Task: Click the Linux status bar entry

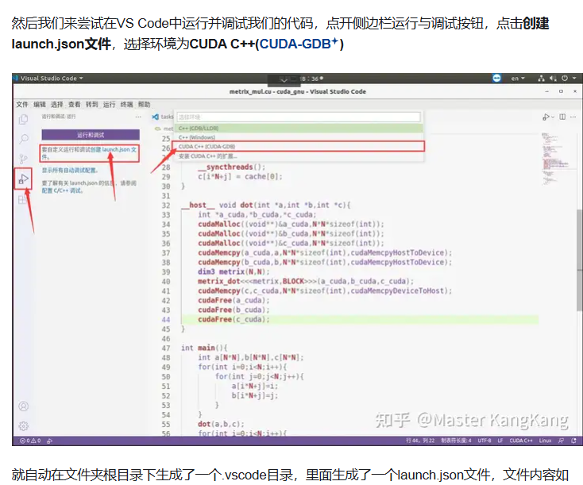Action: click(x=545, y=441)
